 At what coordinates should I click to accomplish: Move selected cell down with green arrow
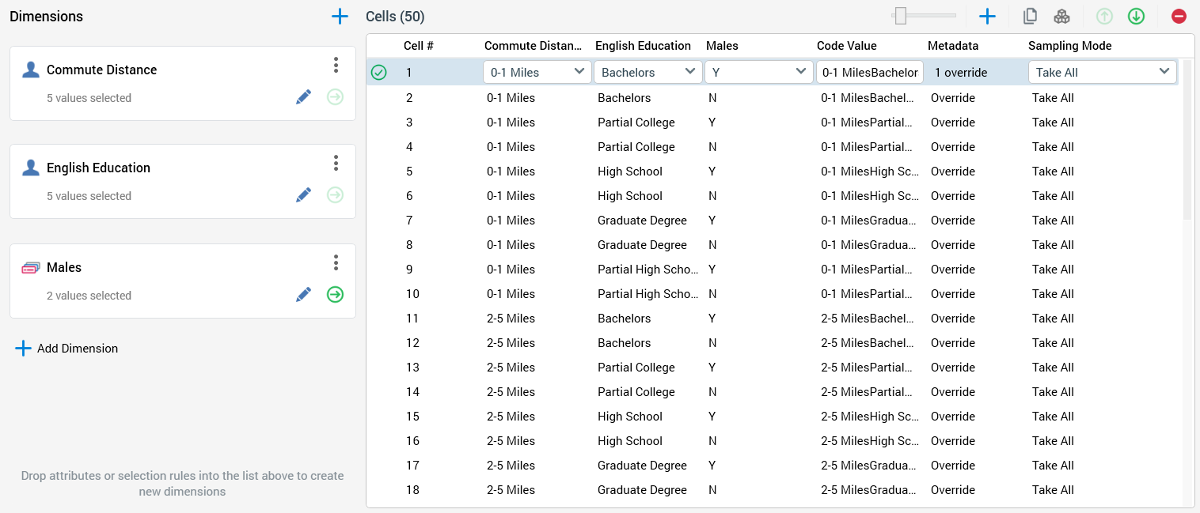click(1136, 17)
